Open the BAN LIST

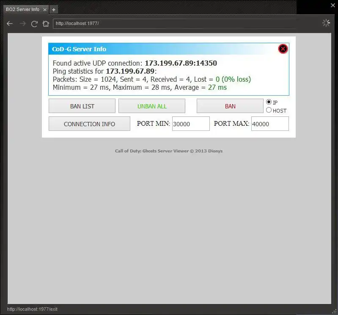point(82,106)
